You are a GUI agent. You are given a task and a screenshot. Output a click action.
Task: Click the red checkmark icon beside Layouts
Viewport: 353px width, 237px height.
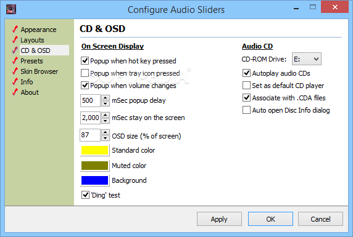[15, 40]
